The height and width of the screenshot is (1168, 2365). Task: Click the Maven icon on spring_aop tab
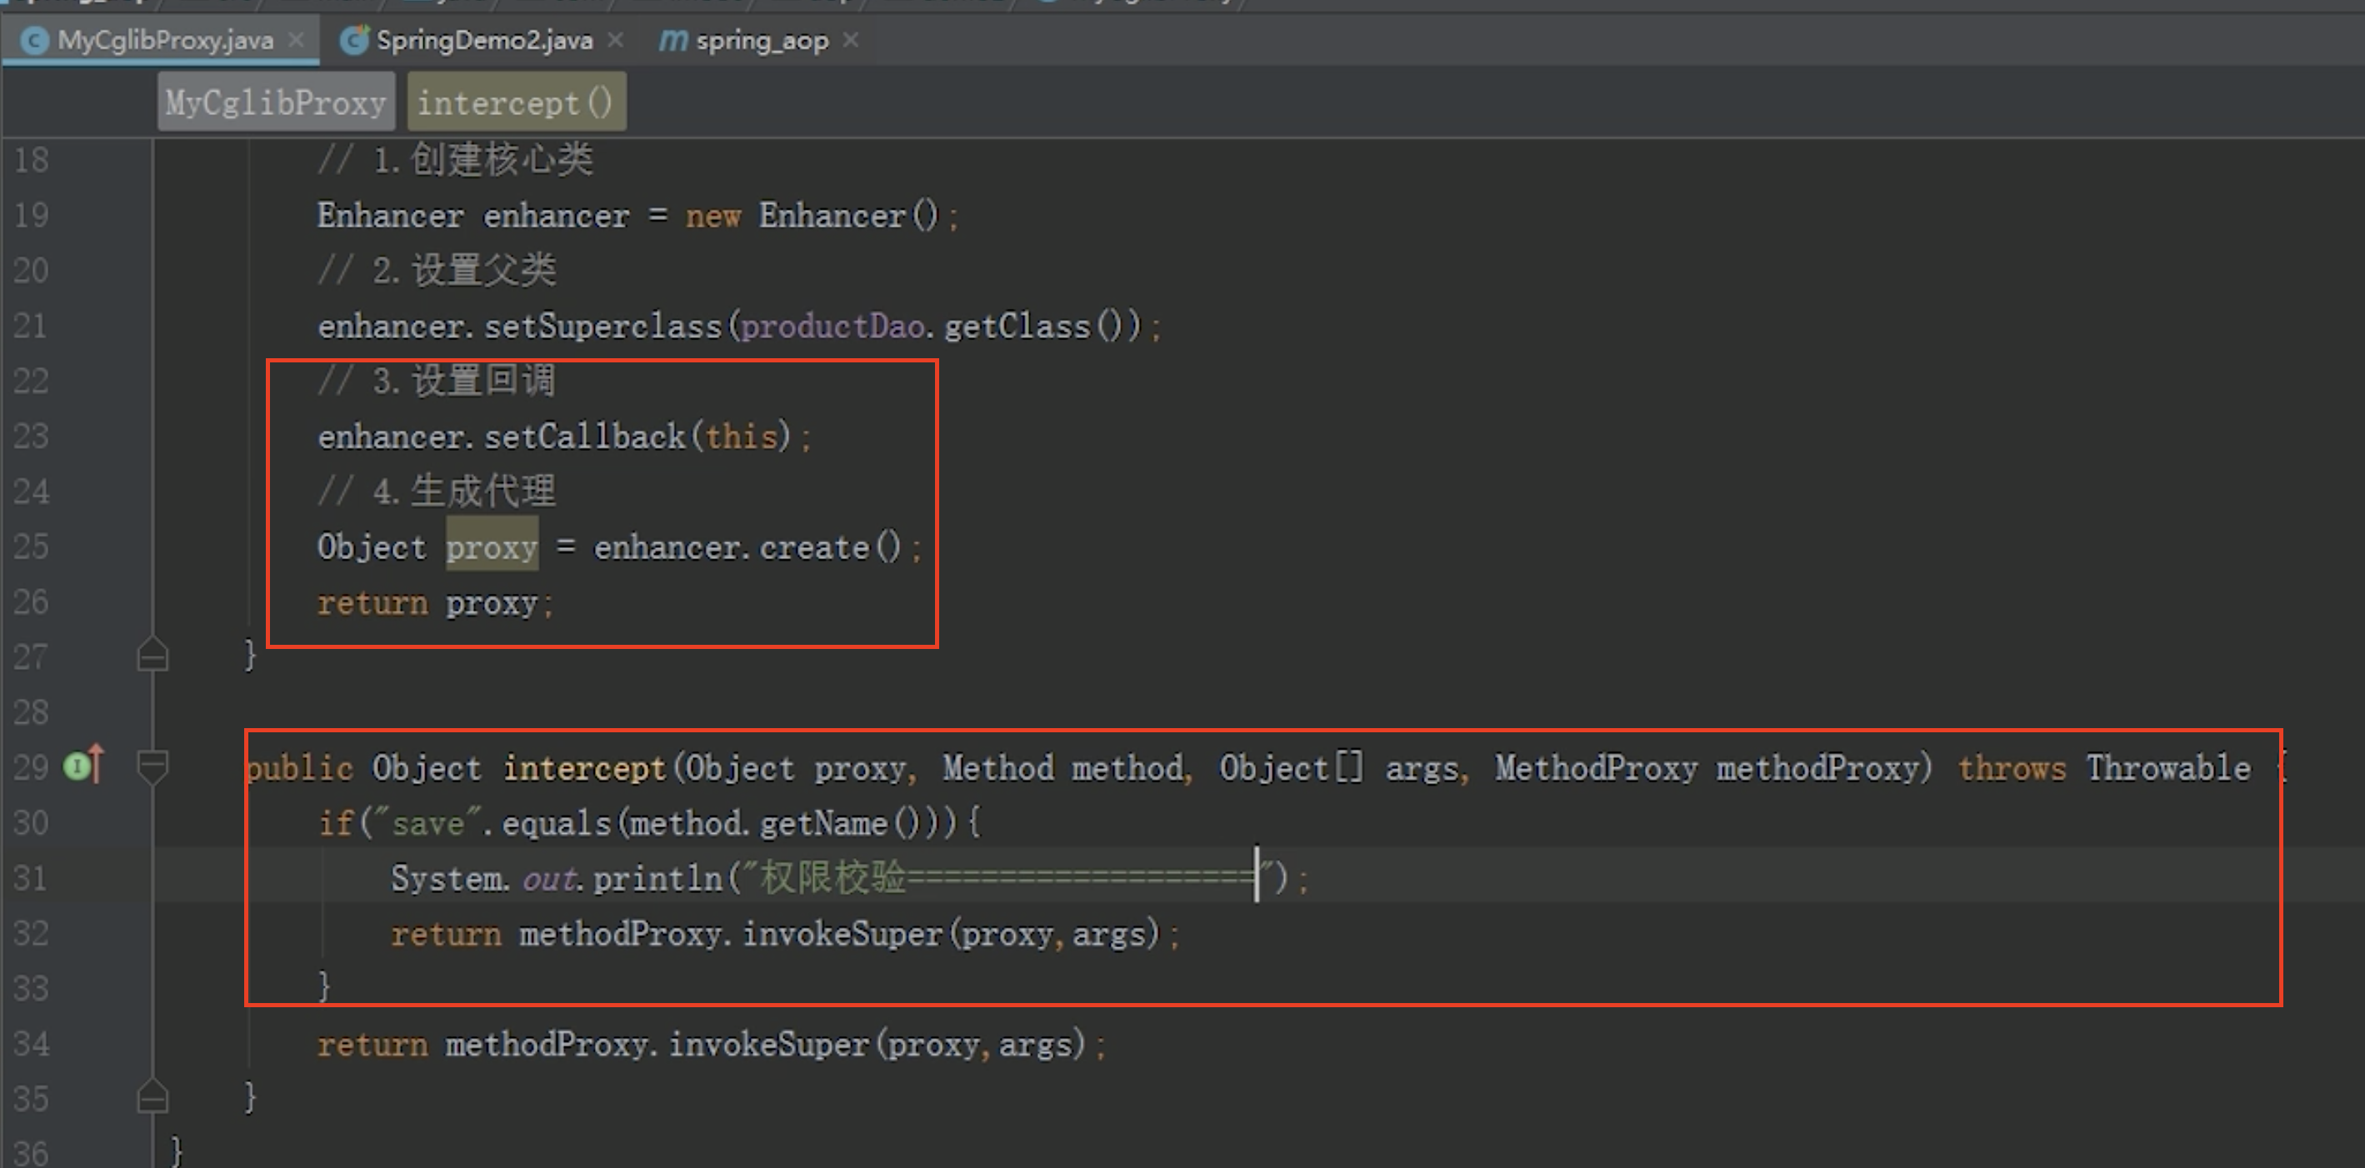tap(673, 40)
